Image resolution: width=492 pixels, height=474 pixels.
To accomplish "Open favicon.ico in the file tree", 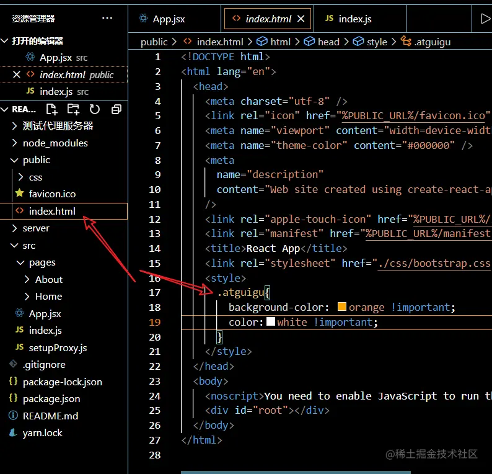I will (x=64, y=194).
